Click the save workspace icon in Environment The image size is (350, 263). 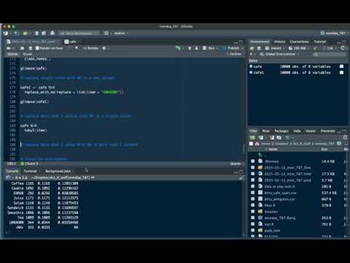click(x=259, y=48)
